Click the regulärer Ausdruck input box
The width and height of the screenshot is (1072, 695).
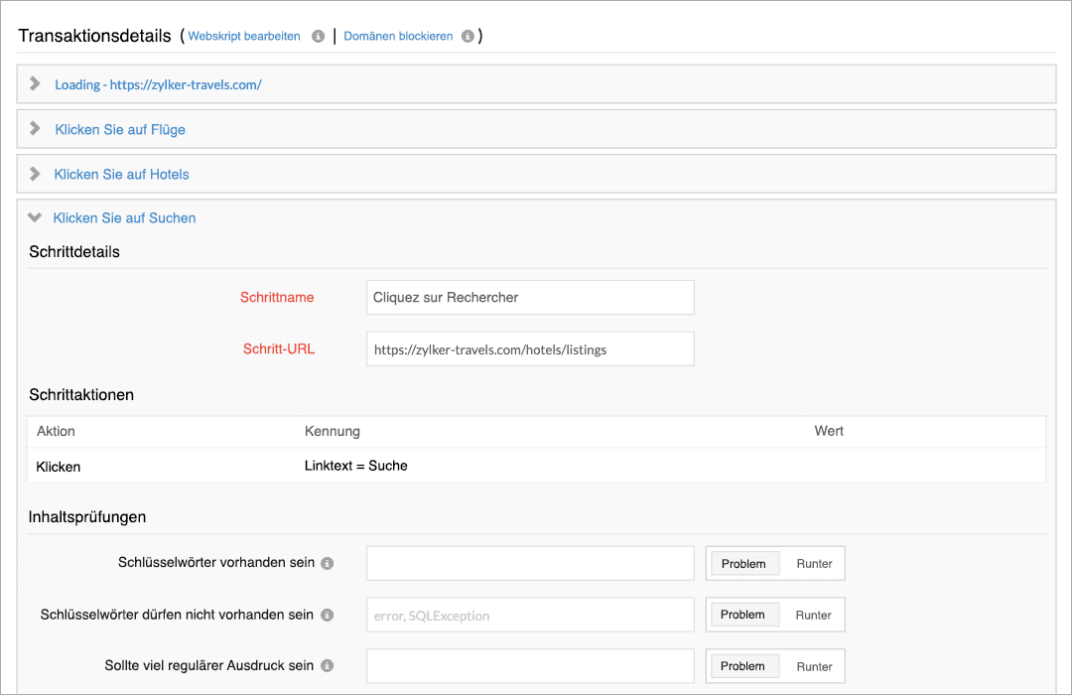[x=530, y=666]
